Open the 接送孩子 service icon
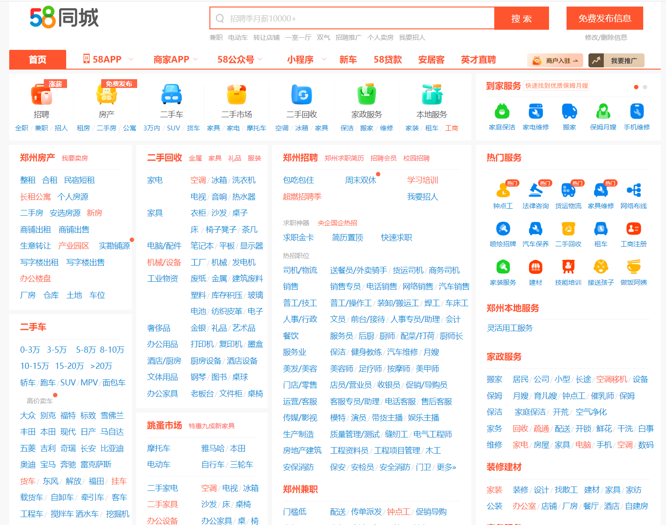The height and width of the screenshot is (525, 666). pyautogui.click(x=601, y=267)
